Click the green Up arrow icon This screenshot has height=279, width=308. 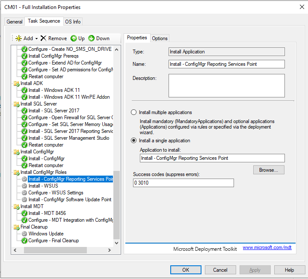click(x=74, y=38)
